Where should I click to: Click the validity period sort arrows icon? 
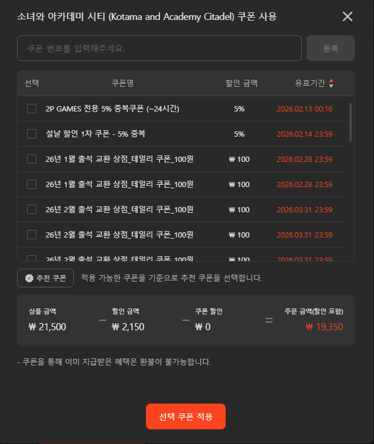(331, 83)
